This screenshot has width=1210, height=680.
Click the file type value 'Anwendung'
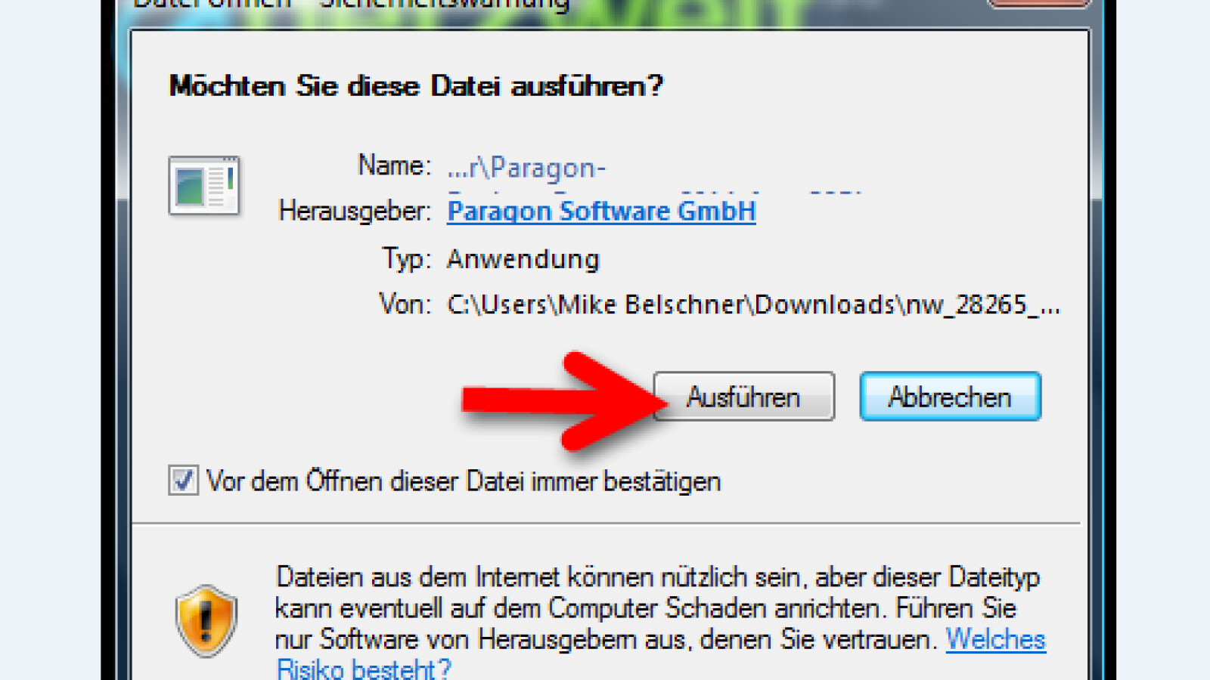523,259
